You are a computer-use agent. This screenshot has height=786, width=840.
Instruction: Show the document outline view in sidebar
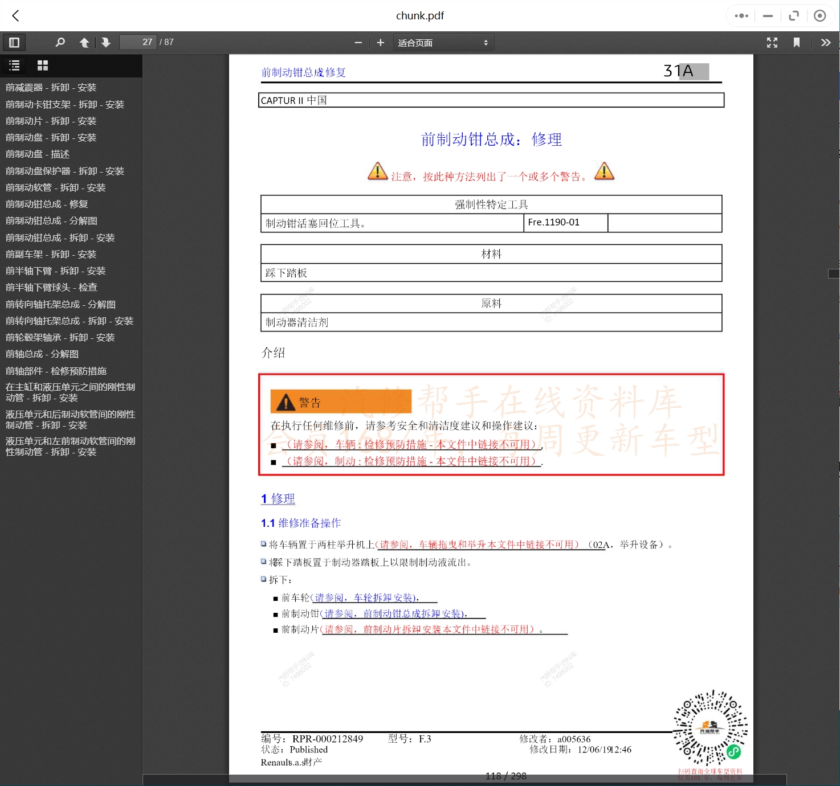(x=14, y=65)
